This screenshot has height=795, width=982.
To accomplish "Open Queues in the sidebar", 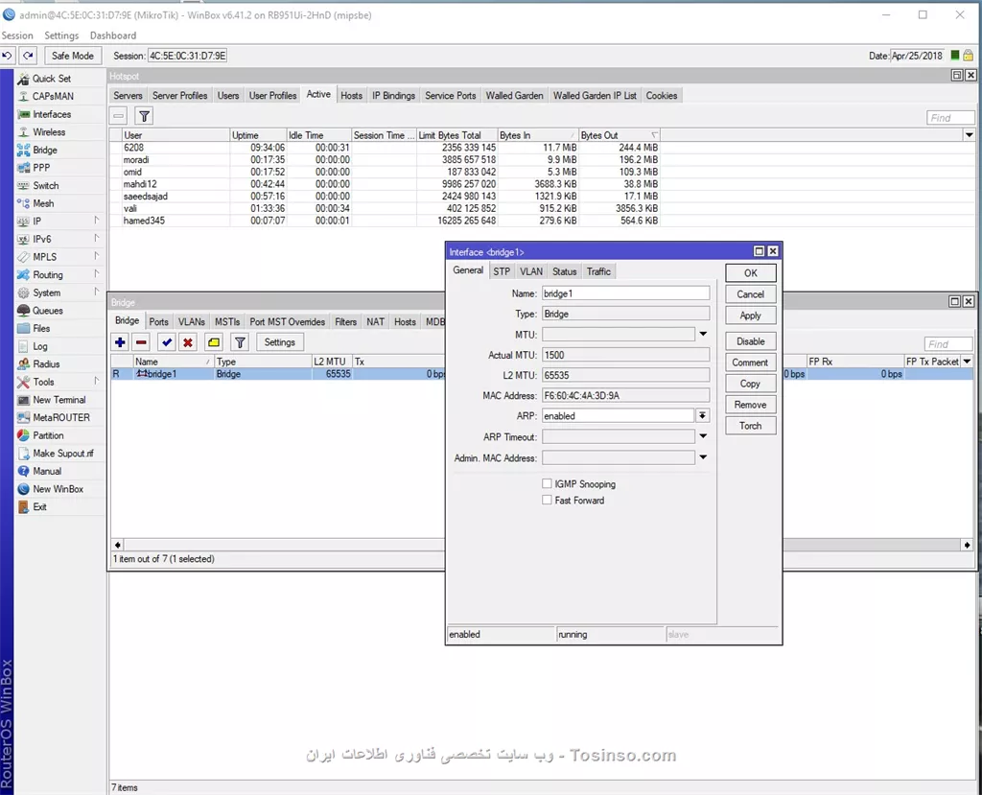I will coord(48,311).
